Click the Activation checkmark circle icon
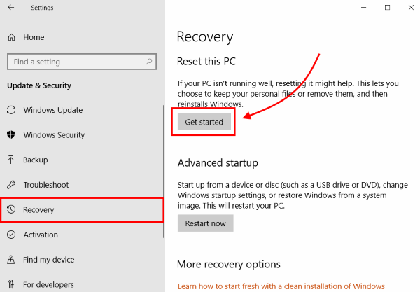Viewport: 420px width, 292px height. (11, 235)
